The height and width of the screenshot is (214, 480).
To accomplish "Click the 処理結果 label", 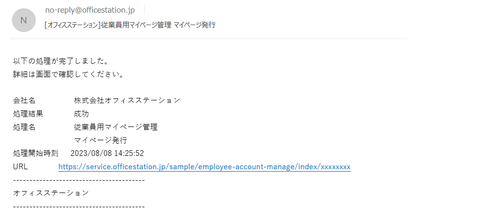I will coord(28,114).
